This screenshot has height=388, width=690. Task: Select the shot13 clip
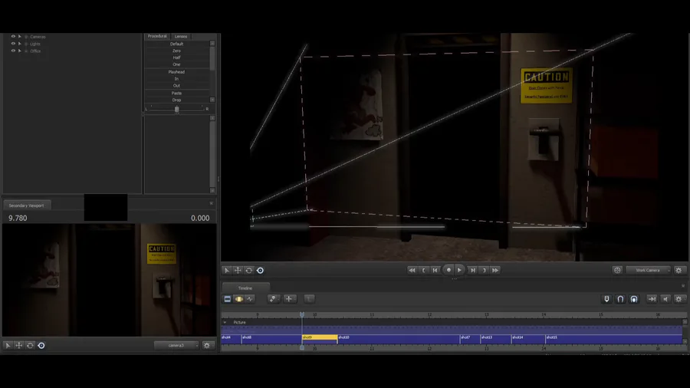coord(495,338)
